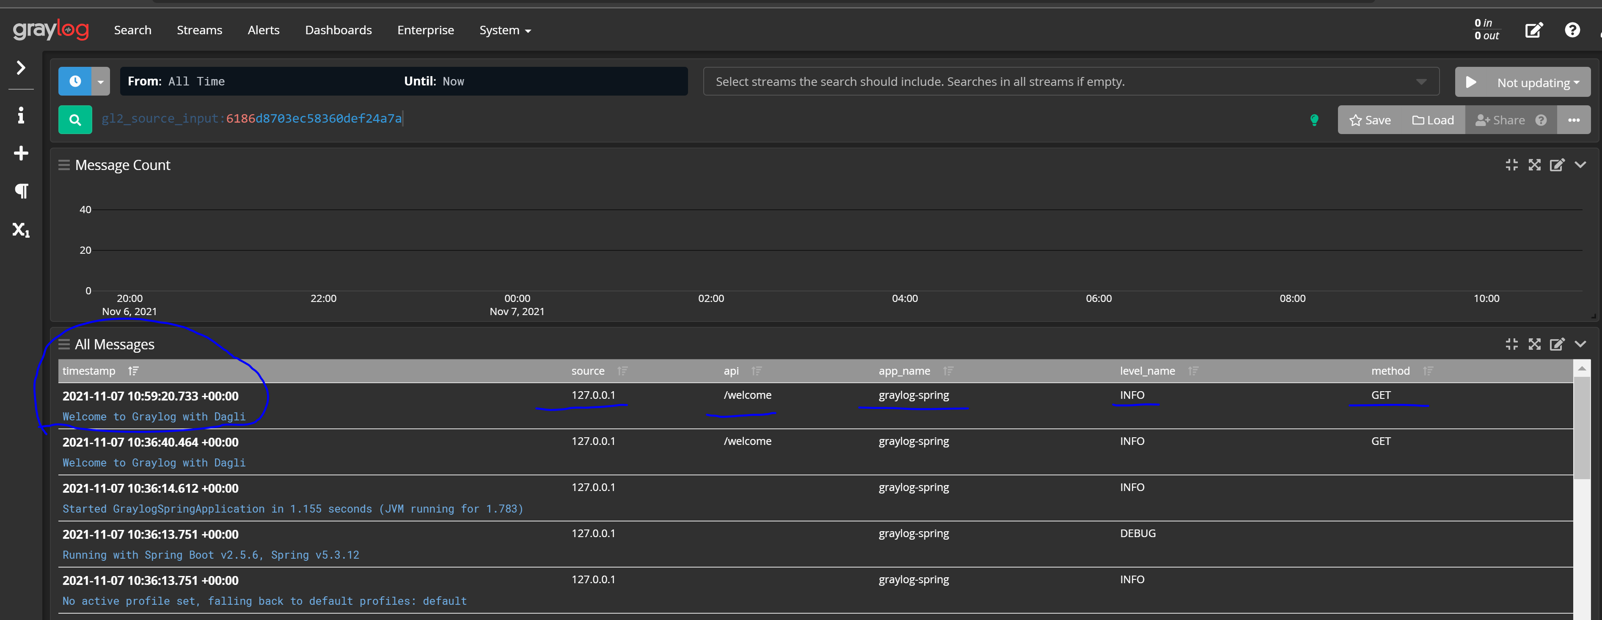Open the Streams page
1602x620 pixels.
coord(199,30)
